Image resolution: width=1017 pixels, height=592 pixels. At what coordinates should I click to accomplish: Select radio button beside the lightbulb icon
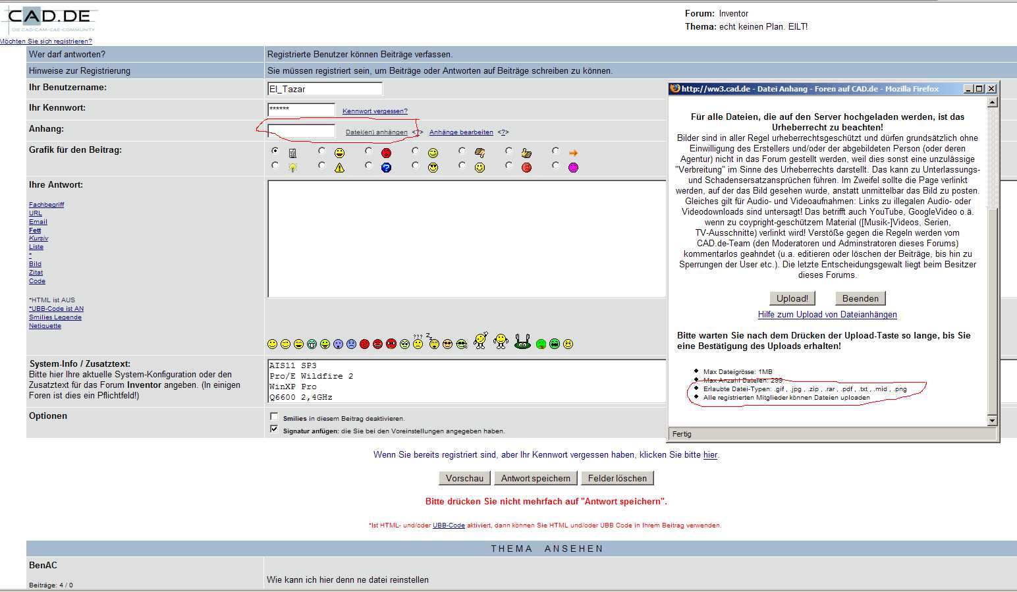tap(275, 165)
